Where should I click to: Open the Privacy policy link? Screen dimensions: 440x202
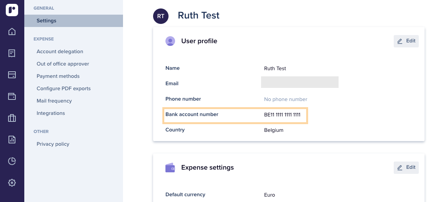pos(53,144)
